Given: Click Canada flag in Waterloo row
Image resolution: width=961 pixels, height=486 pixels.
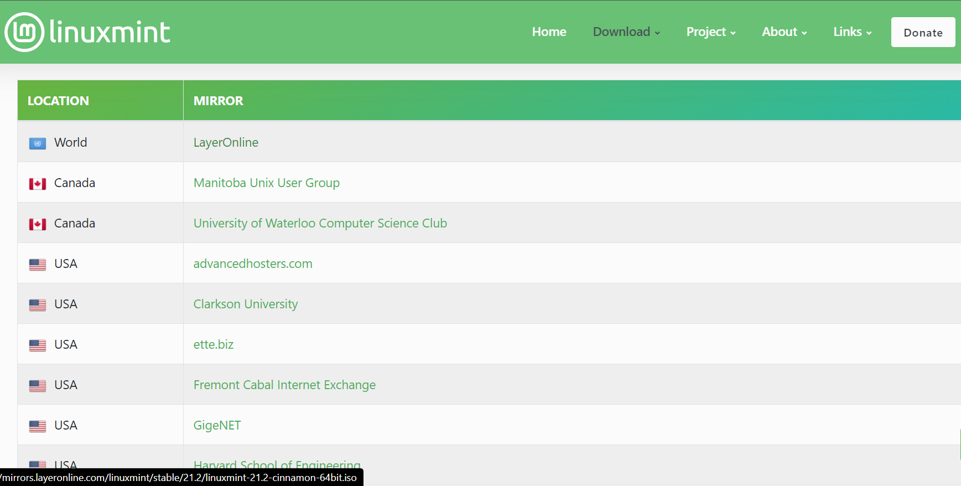Looking at the screenshot, I should point(38,225).
